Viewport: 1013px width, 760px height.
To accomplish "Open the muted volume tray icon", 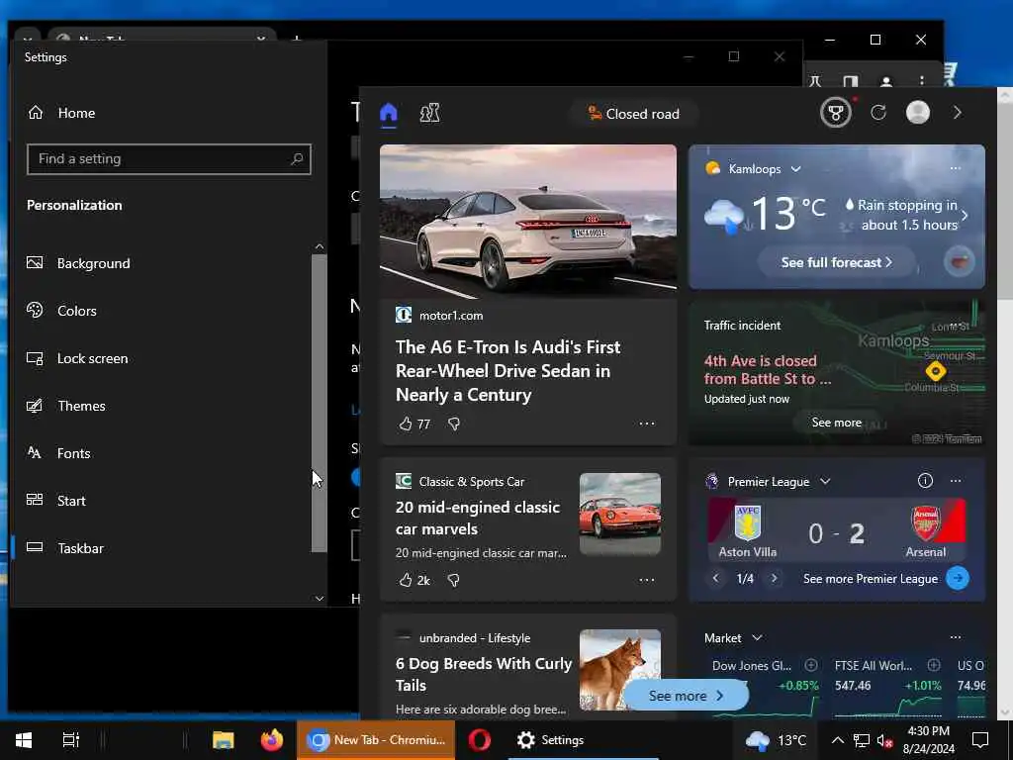I will pyautogui.click(x=884, y=740).
